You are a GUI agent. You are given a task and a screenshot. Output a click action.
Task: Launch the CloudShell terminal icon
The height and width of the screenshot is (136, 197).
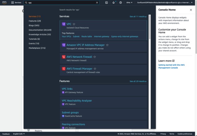pyautogui.click(x=106, y=2)
